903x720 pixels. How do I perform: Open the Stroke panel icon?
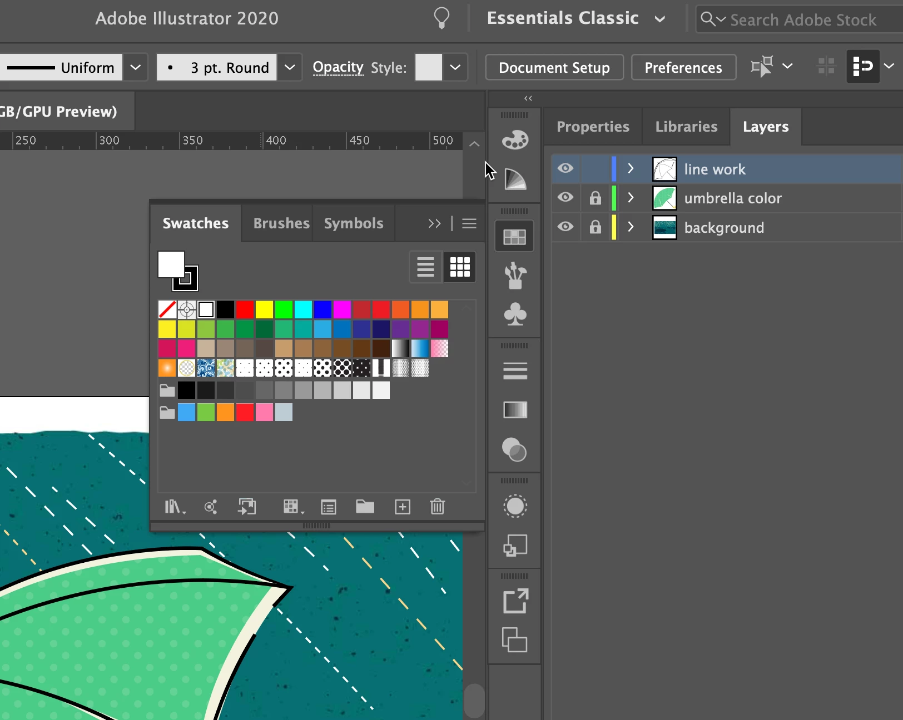pos(515,371)
